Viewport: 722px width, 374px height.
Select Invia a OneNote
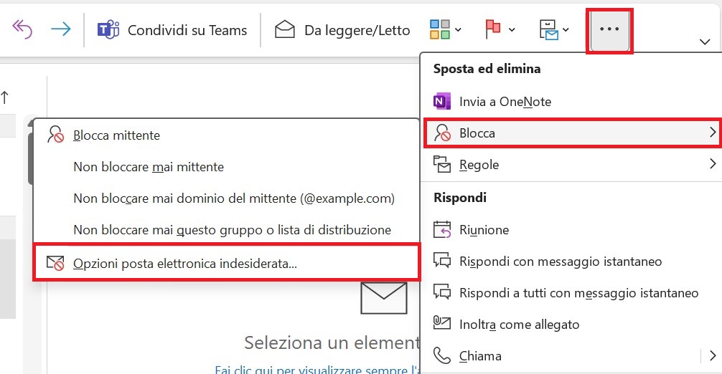tap(505, 102)
